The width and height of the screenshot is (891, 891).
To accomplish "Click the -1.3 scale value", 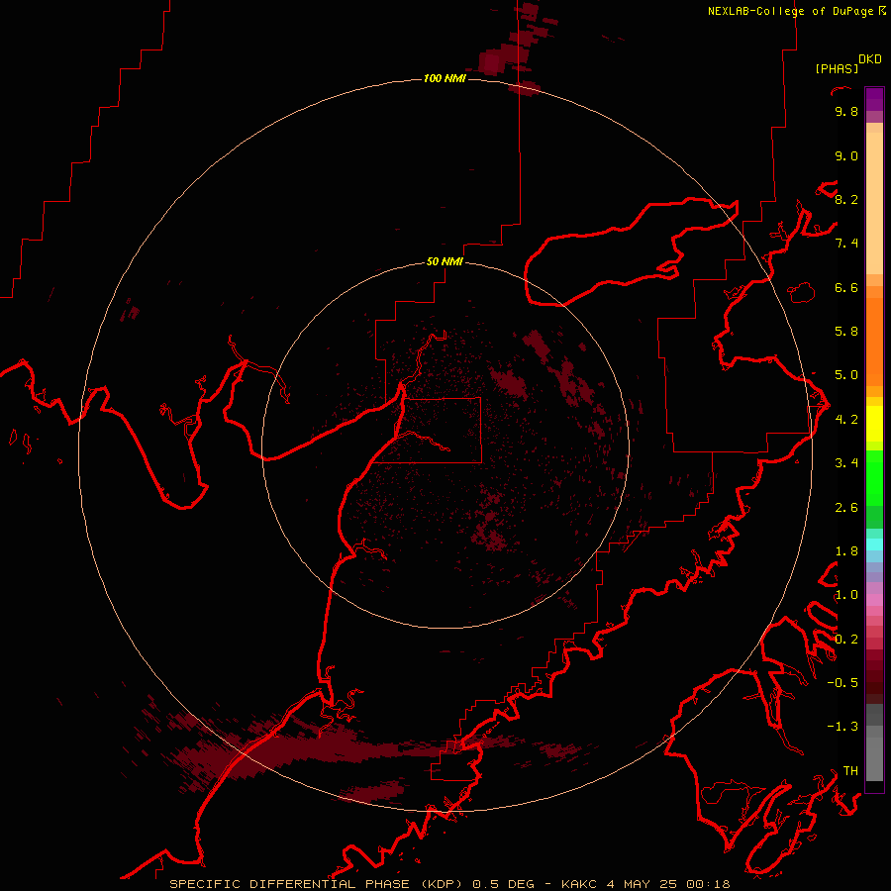I will (842, 727).
